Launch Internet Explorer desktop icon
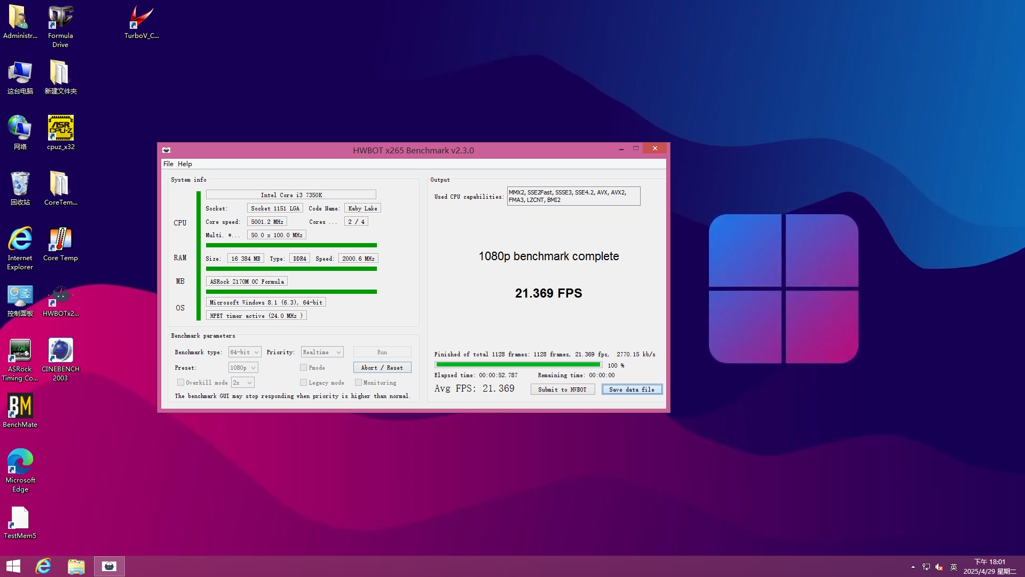Viewport: 1025px width, 577px height. pyautogui.click(x=20, y=248)
